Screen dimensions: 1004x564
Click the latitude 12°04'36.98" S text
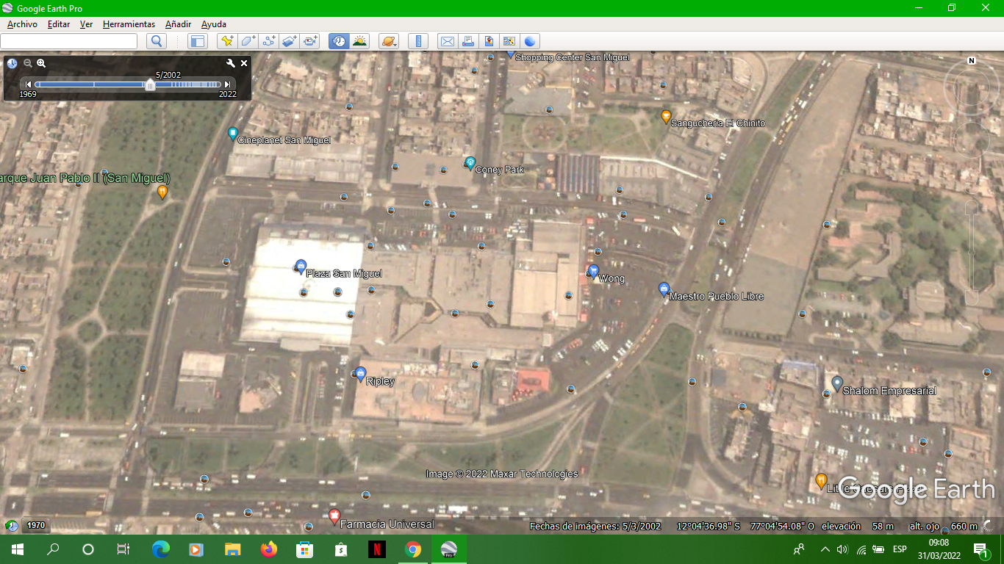tap(709, 526)
